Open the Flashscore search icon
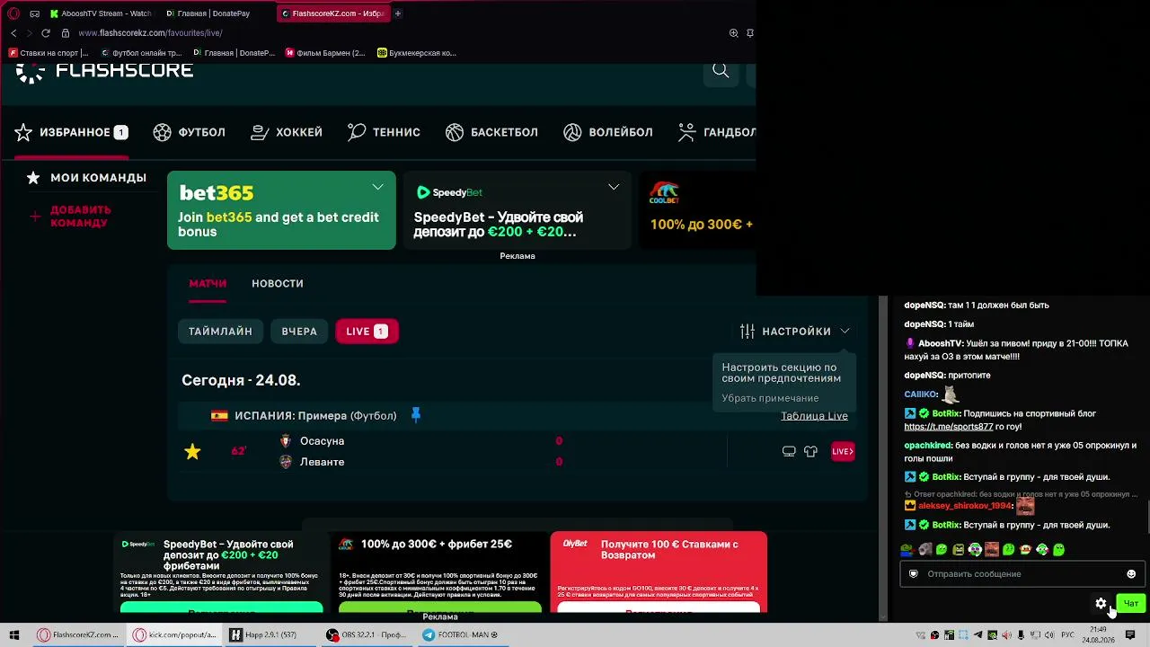 coord(721,71)
